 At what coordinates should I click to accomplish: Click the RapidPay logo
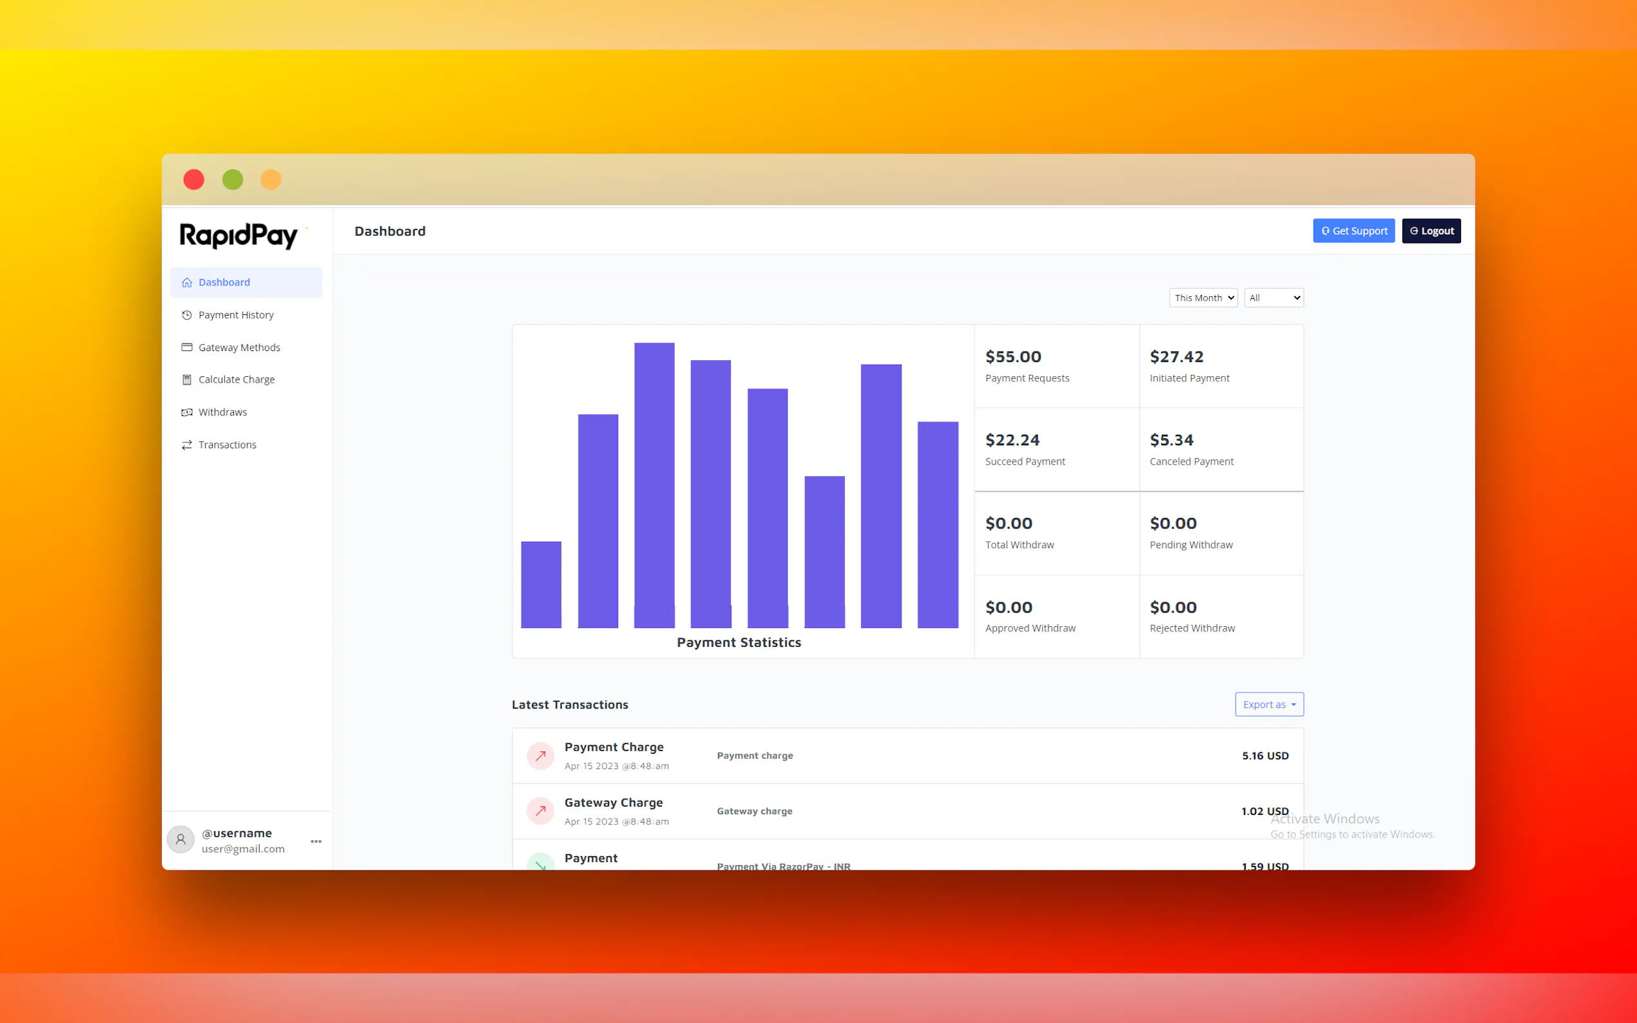238,235
